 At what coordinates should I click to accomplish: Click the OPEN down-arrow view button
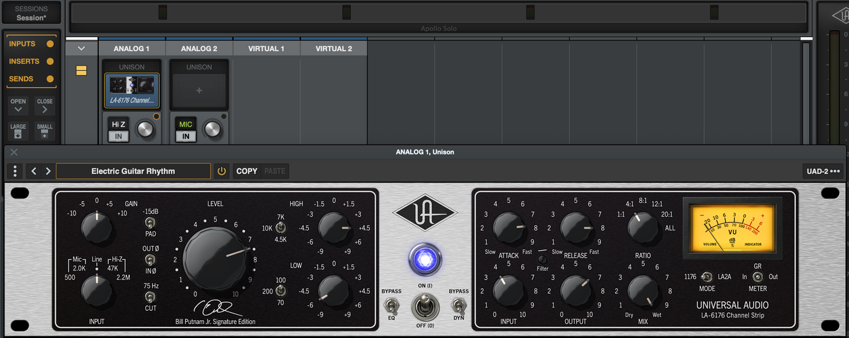pos(19,106)
